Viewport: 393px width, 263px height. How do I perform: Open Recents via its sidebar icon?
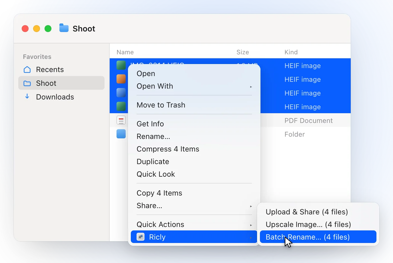pyautogui.click(x=27, y=69)
